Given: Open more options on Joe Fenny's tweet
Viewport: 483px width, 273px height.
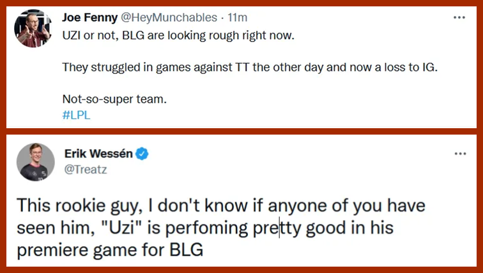Looking at the screenshot, I should 459,17.
